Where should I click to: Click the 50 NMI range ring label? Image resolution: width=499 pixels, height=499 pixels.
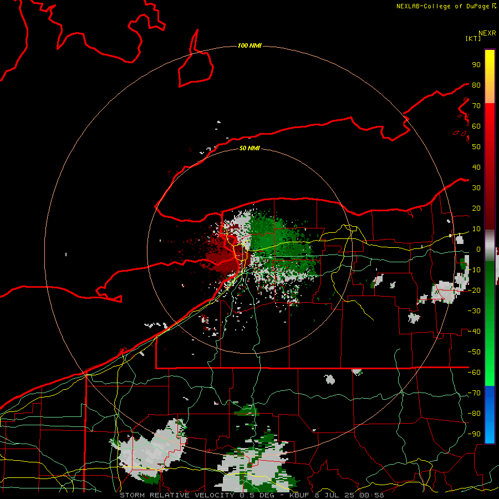(x=249, y=148)
